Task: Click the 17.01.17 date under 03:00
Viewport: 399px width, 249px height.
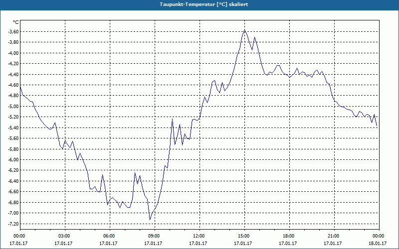Action: pos(63,244)
